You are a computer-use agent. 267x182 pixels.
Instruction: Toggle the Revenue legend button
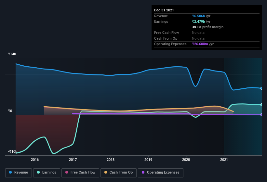click(x=19, y=173)
